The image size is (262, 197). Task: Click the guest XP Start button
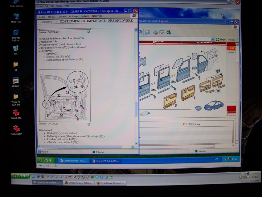pyautogui.click(x=45, y=160)
